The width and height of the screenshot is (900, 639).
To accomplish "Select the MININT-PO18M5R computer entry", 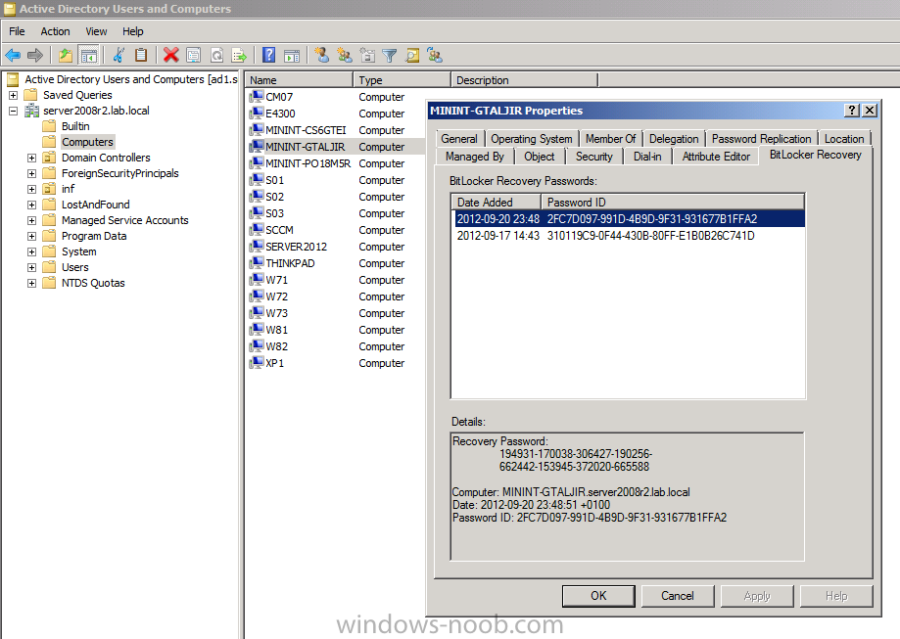I will tap(308, 163).
